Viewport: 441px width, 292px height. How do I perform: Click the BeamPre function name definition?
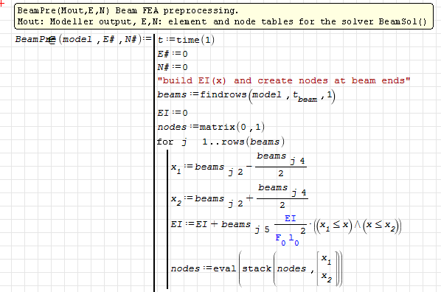click(35, 39)
